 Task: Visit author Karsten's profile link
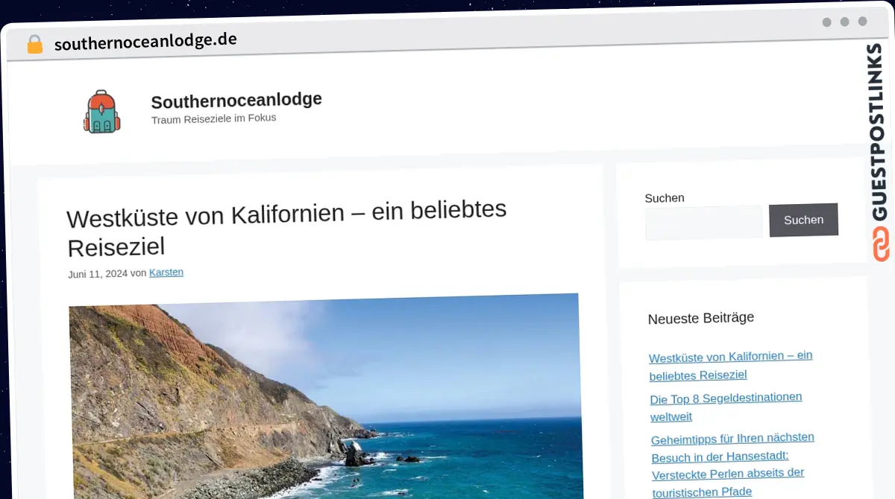point(166,273)
